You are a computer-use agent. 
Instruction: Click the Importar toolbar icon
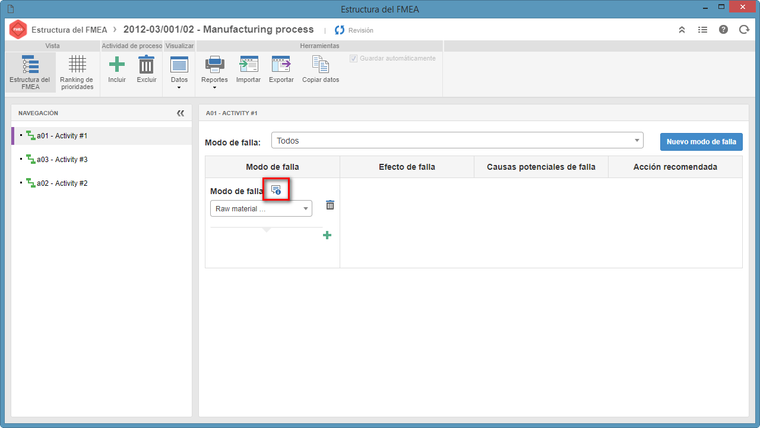pyautogui.click(x=248, y=64)
